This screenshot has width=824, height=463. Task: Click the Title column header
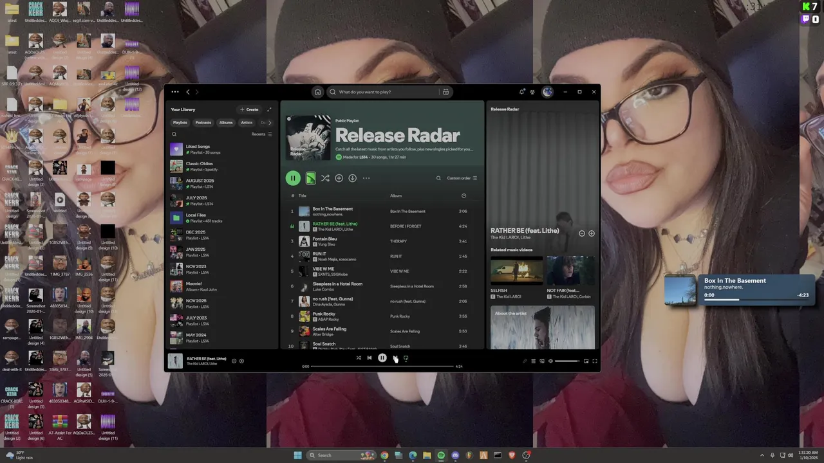pos(303,195)
